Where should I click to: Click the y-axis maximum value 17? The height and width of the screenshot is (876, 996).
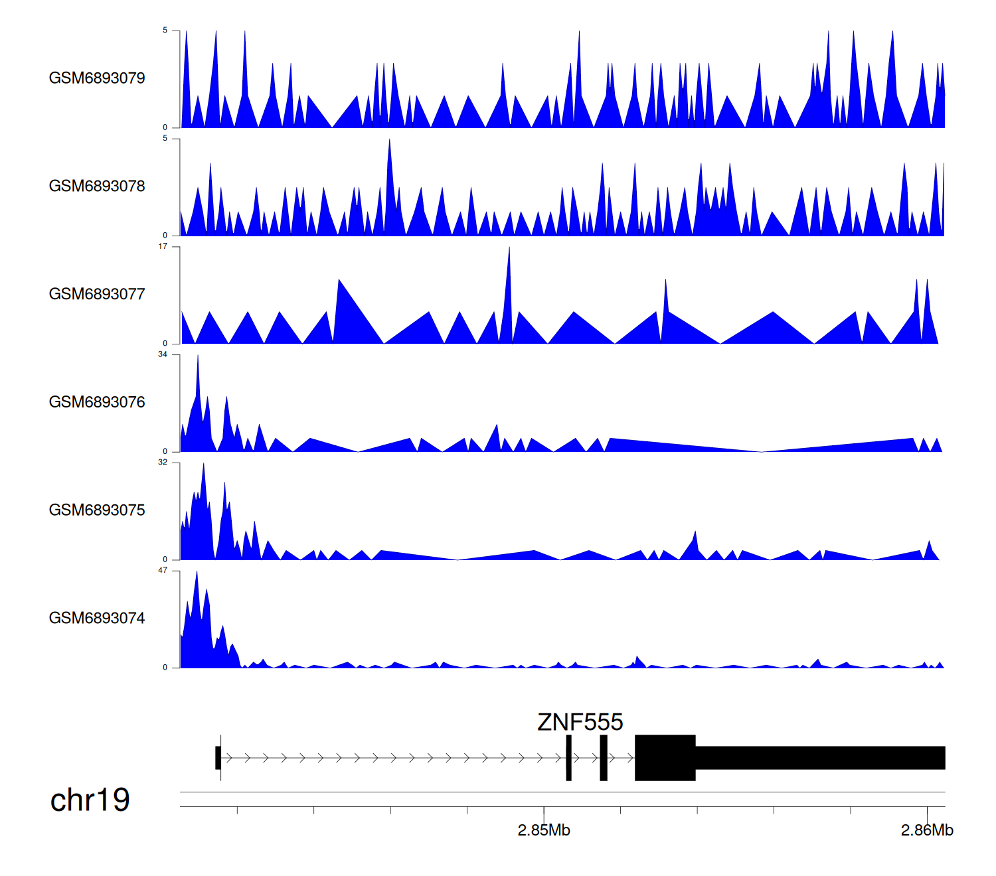[x=163, y=247]
